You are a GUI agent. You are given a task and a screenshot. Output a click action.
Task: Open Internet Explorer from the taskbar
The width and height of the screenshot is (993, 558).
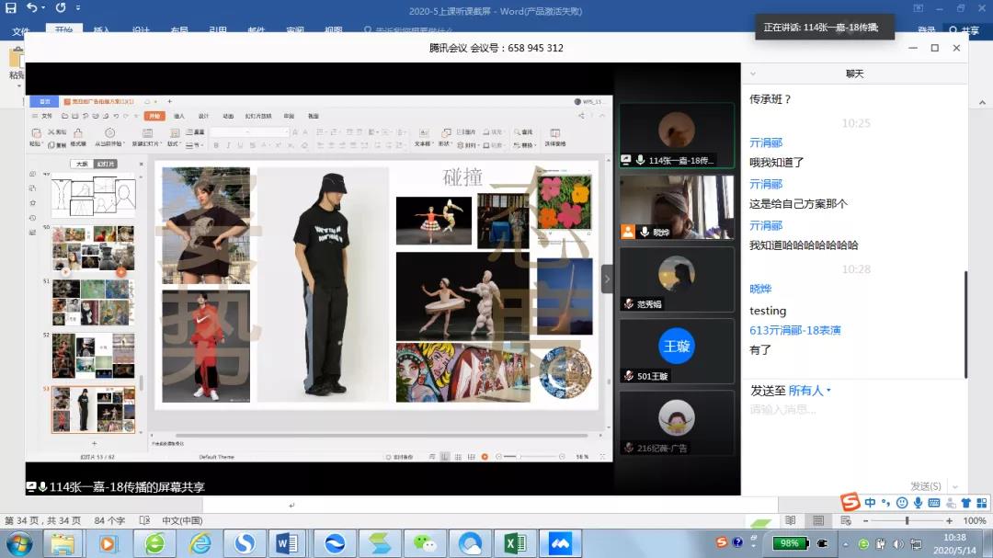tap(200, 543)
